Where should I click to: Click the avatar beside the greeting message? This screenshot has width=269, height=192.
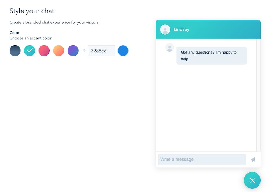(x=170, y=47)
